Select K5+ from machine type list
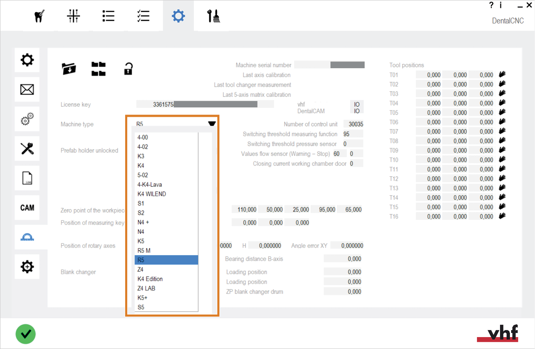This screenshot has height=349, width=535. tap(167, 297)
